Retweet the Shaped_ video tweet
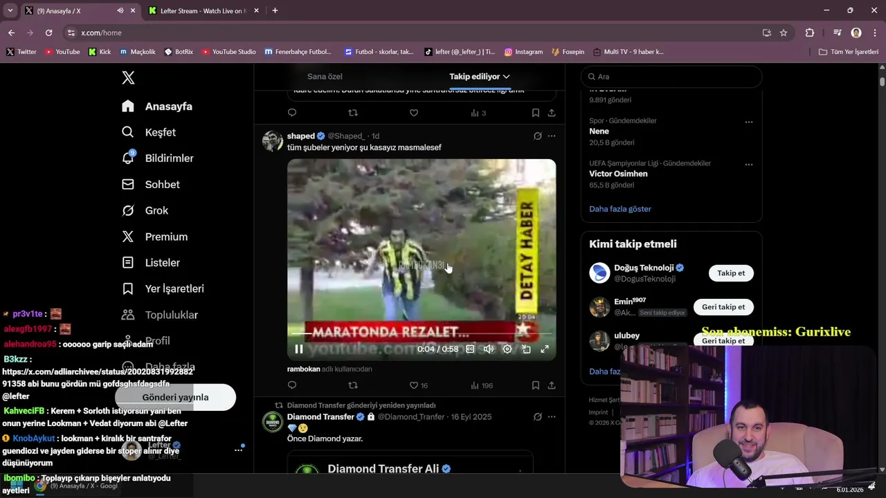 point(353,385)
